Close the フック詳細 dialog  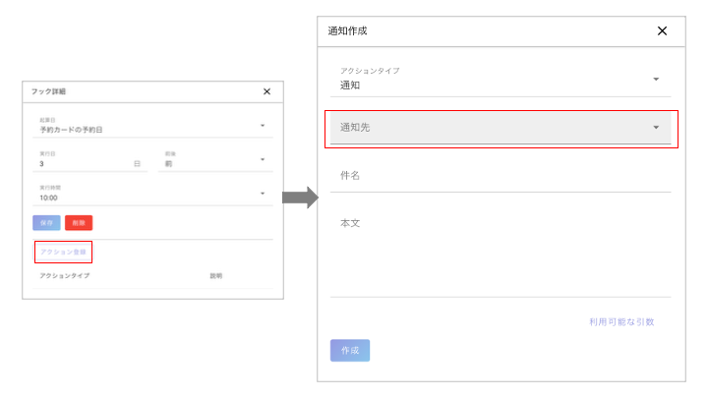[266, 91]
